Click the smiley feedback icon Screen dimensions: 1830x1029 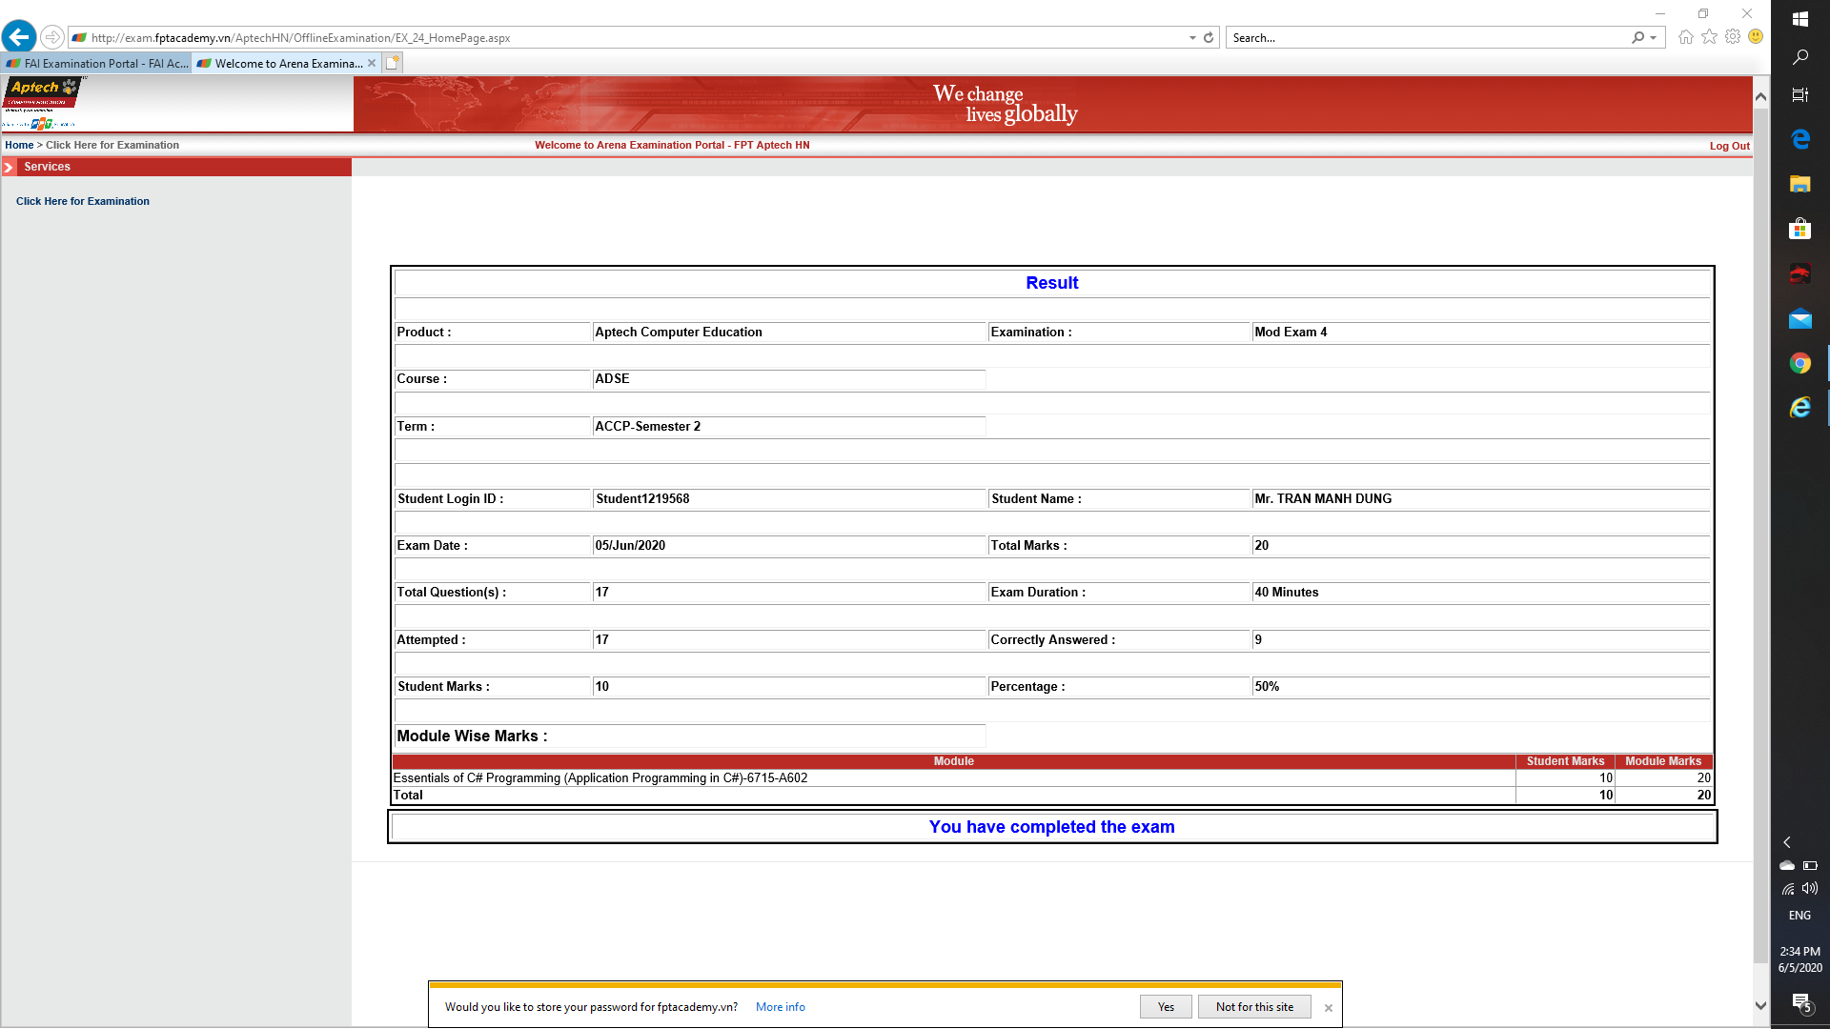(x=1756, y=37)
